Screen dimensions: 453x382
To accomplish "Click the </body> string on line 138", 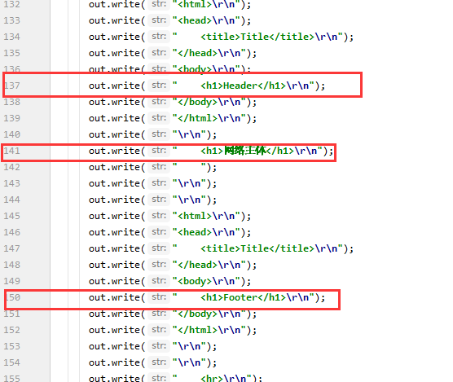I will [x=209, y=102].
